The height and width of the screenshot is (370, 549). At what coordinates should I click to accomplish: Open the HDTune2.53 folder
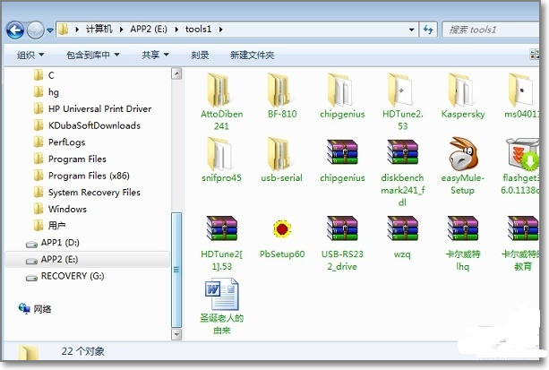click(402, 101)
